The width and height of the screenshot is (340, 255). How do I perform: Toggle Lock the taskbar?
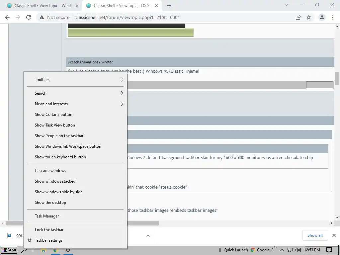pos(75,230)
